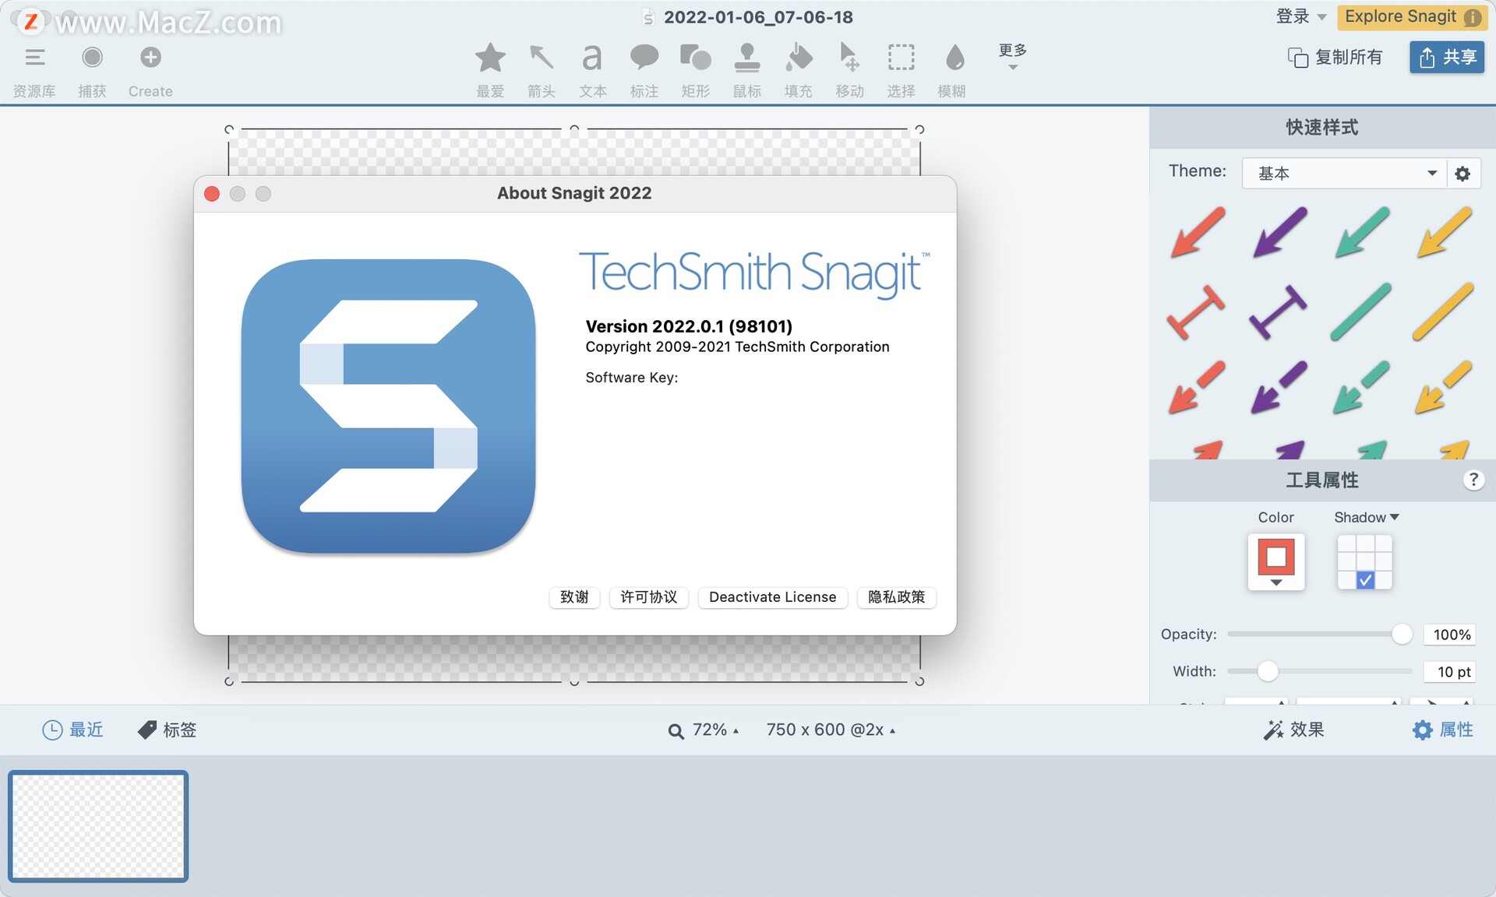
Task: Expand the 更多 more tools menu
Action: click(x=1012, y=56)
